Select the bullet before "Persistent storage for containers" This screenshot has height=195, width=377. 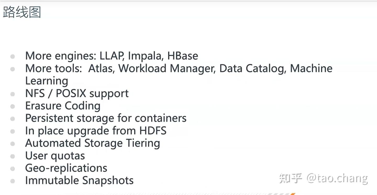coord(13,119)
